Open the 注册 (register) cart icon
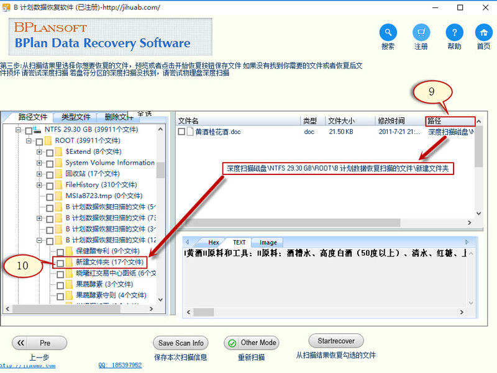 421,33
